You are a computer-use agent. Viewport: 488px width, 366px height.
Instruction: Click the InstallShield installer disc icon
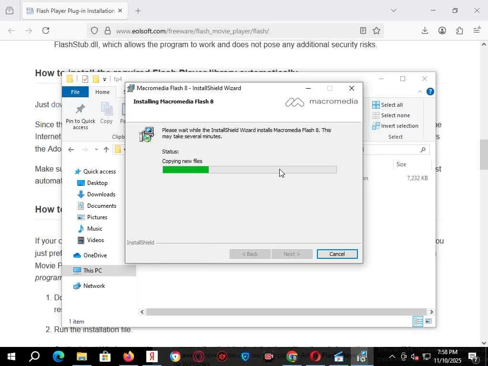point(147,134)
